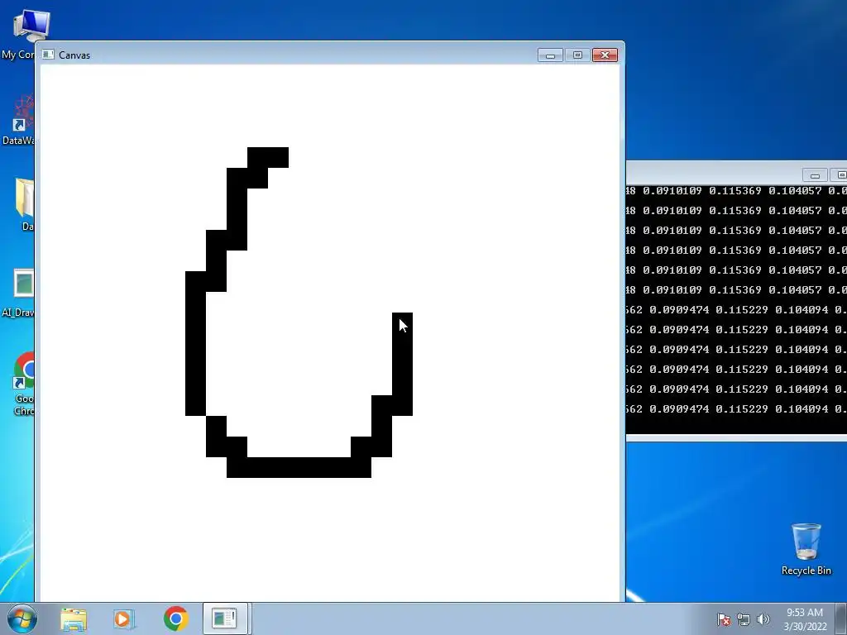The width and height of the screenshot is (847, 635).
Task: Select the DataWa desktop shortcut
Action: pos(19,120)
